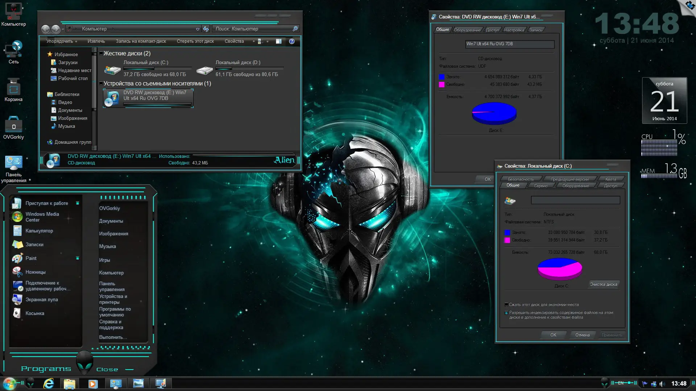Click Отмена in disk C properties
Screen dimensions: 696x391
pyautogui.click(x=582, y=335)
